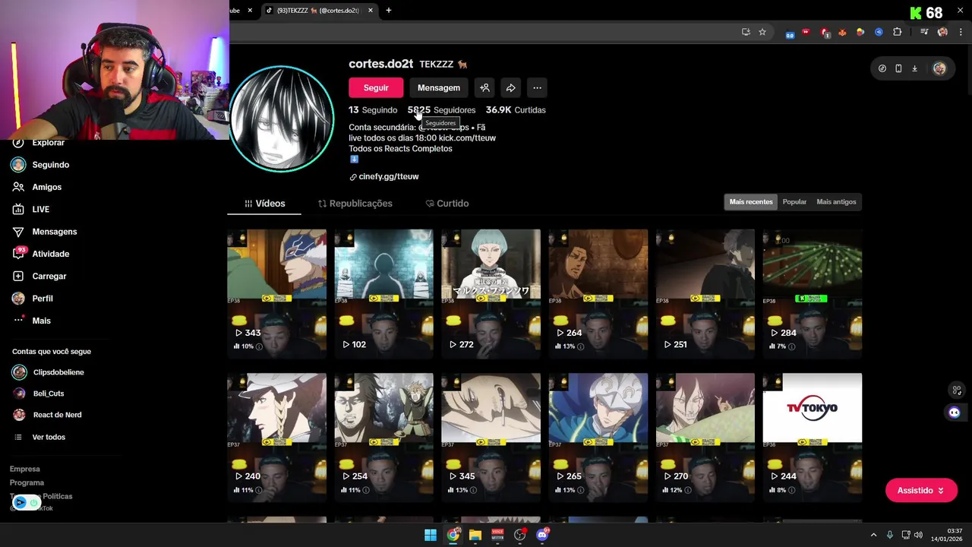Open 13 Seguindo count
Viewport: 972px width, 547px height.
click(x=373, y=110)
